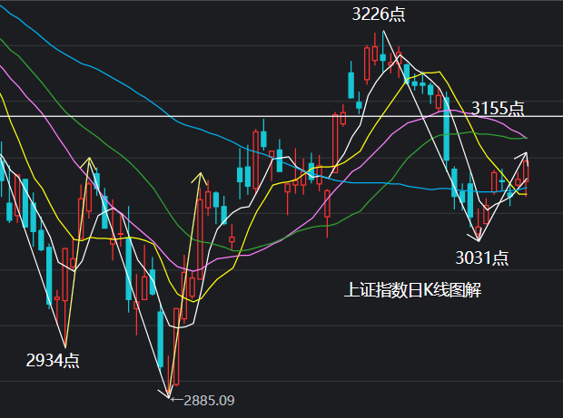The height and width of the screenshot is (418, 563).
Task: Click the 2934点 low label
Action: click(53, 360)
